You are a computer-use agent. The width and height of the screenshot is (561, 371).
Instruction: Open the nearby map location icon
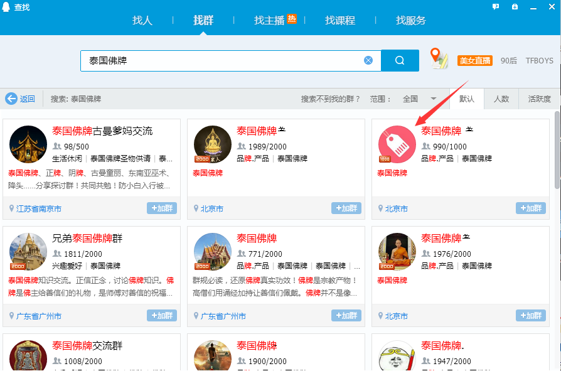(439, 59)
